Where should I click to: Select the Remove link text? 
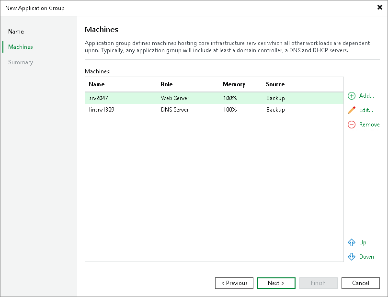pyautogui.click(x=369, y=125)
